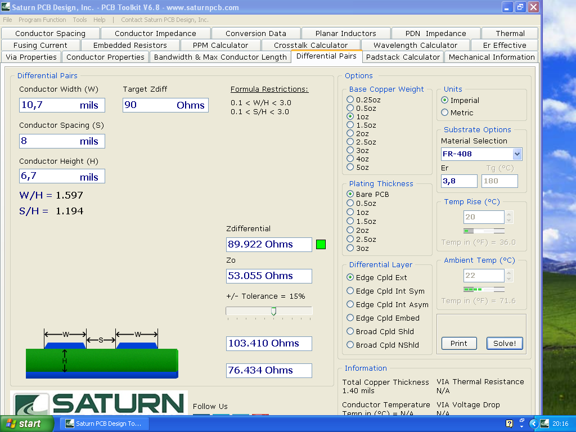Switch to Conductor Properties tab
This screenshot has height=432, width=576.
[x=105, y=57]
